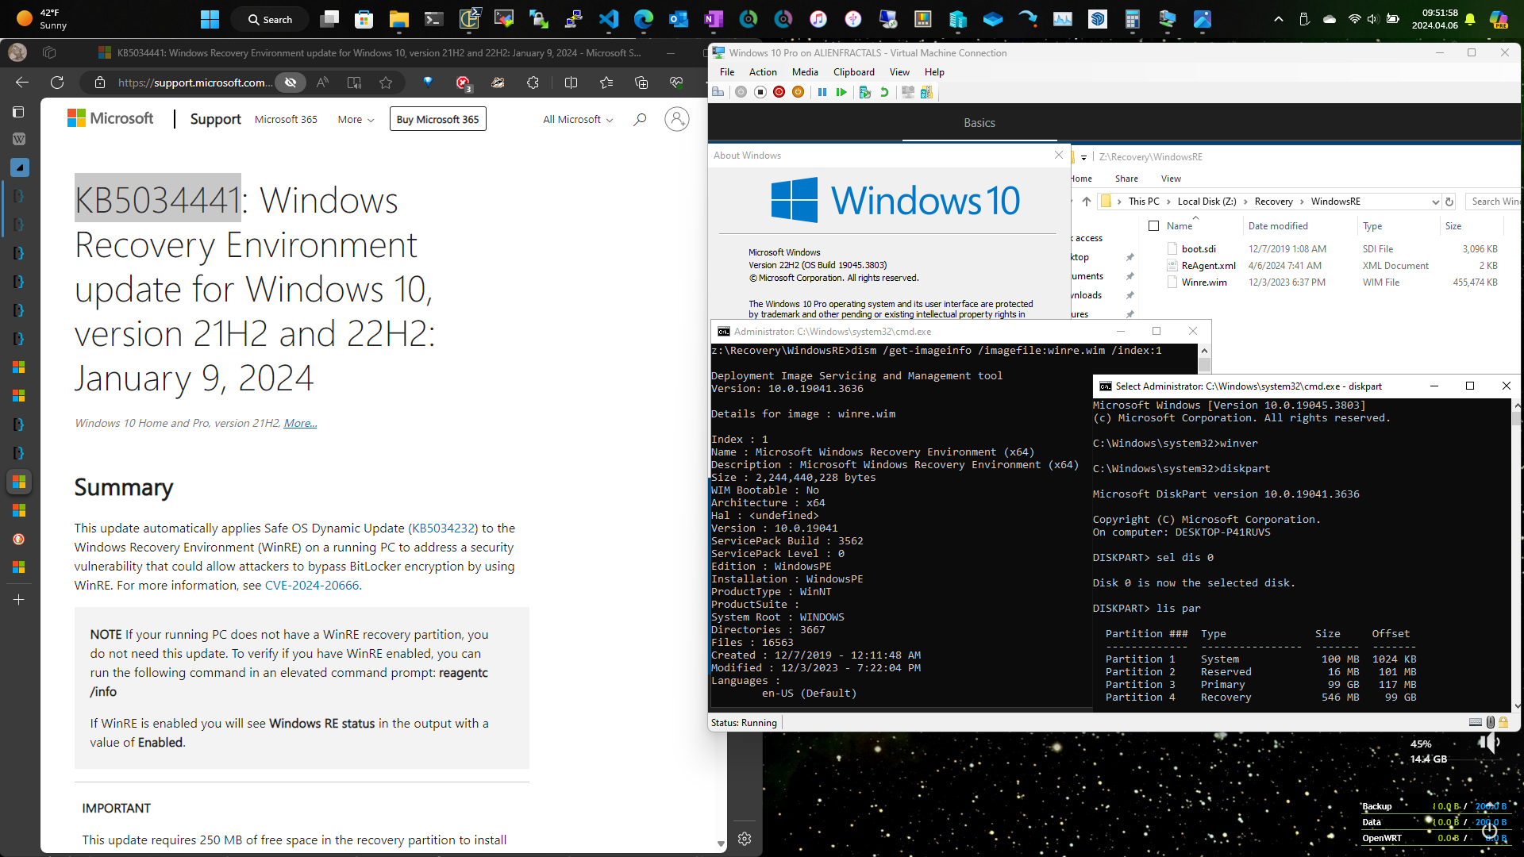Click the sign-in account avatar on Support page

[677, 119]
